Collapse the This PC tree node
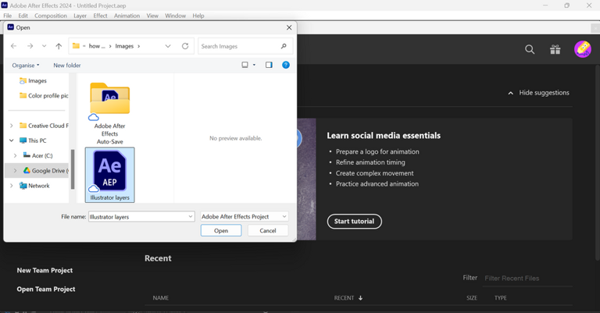Viewport: 600px width, 313px height. click(12, 140)
